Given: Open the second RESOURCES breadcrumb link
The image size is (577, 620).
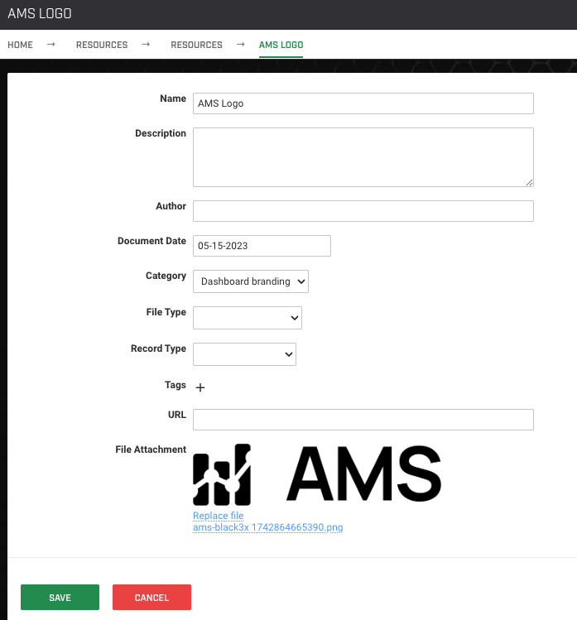Looking at the screenshot, I should click(196, 45).
